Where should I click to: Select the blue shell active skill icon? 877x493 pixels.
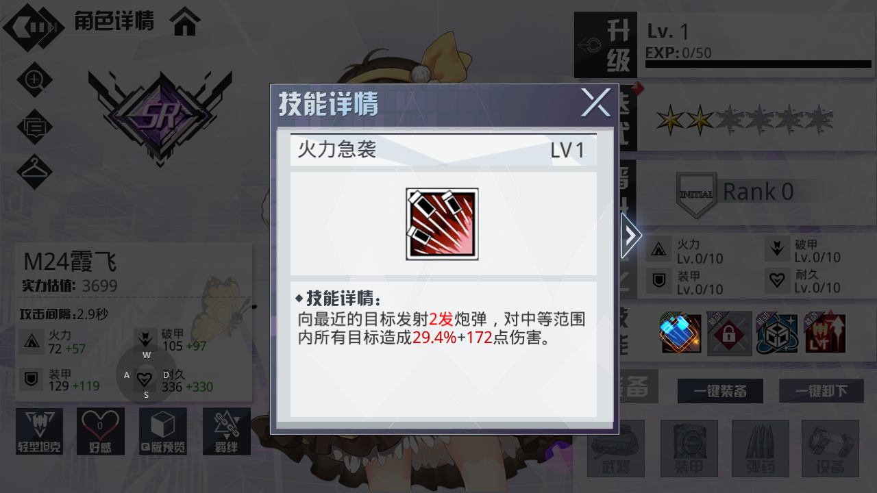point(681,334)
